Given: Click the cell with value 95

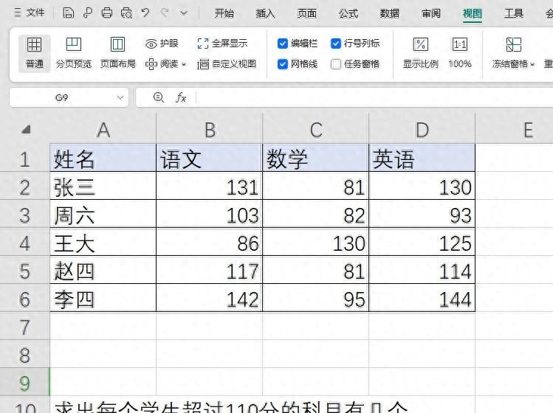Looking at the screenshot, I should pos(316,298).
